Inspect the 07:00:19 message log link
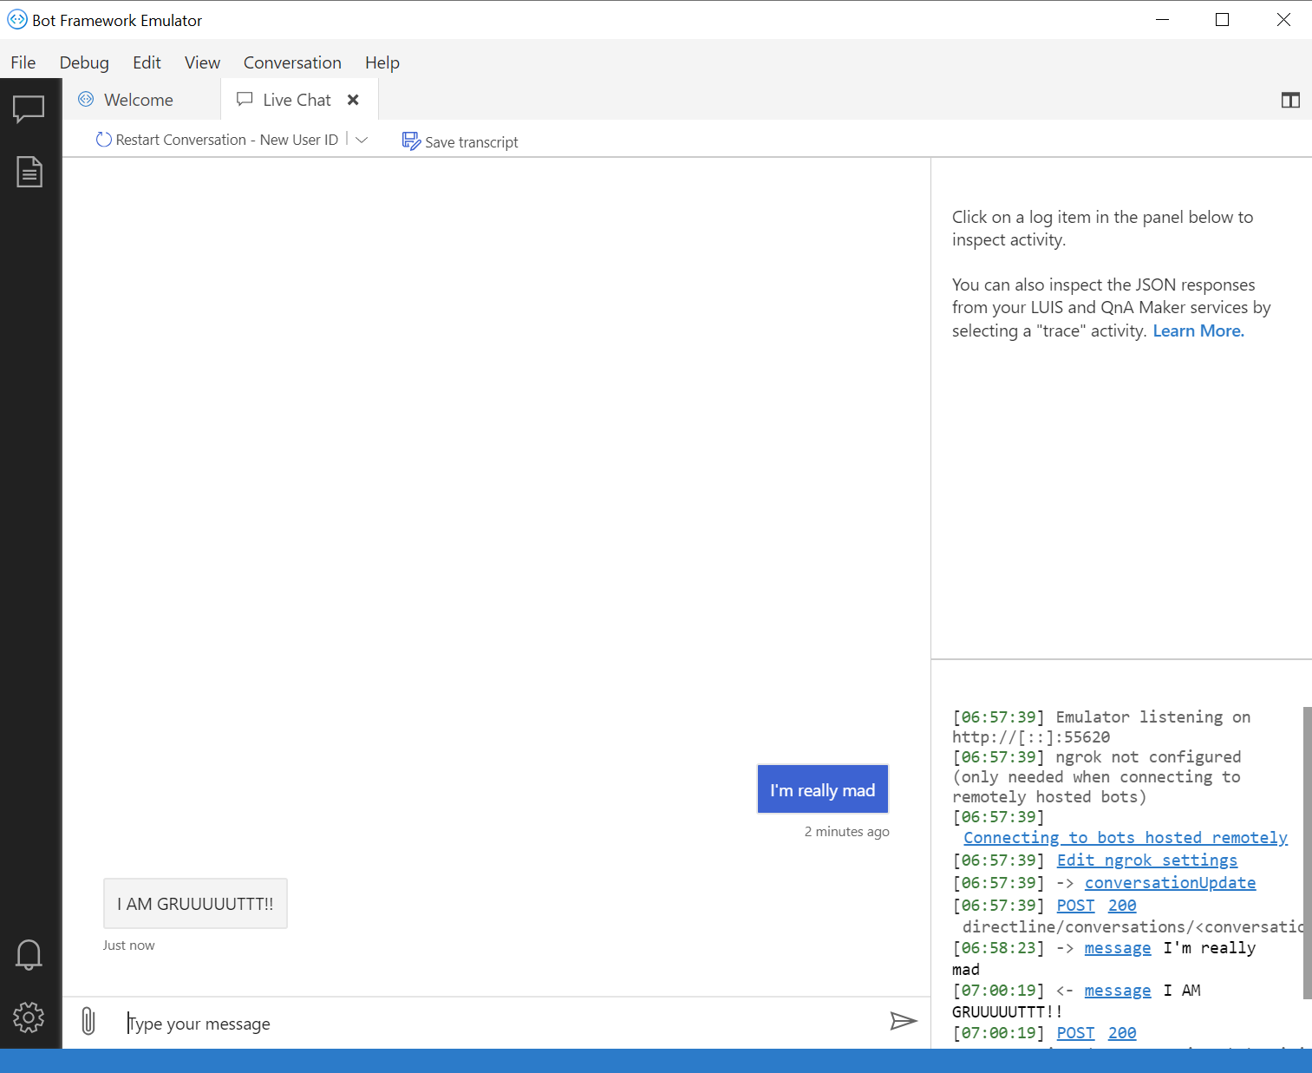1312x1073 pixels. coord(1118,991)
